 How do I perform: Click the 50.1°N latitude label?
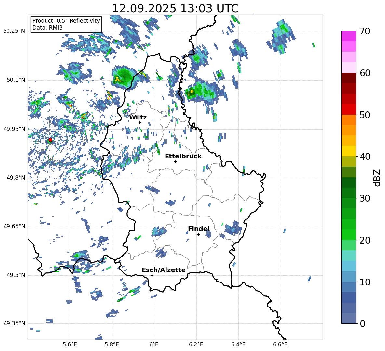tap(16, 80)
